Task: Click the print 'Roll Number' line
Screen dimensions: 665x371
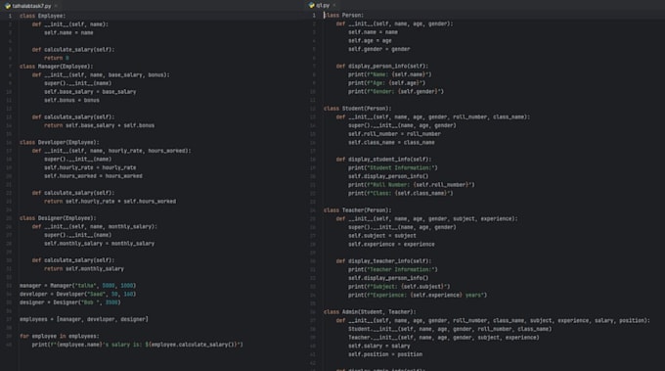Action: coord(412,185)
